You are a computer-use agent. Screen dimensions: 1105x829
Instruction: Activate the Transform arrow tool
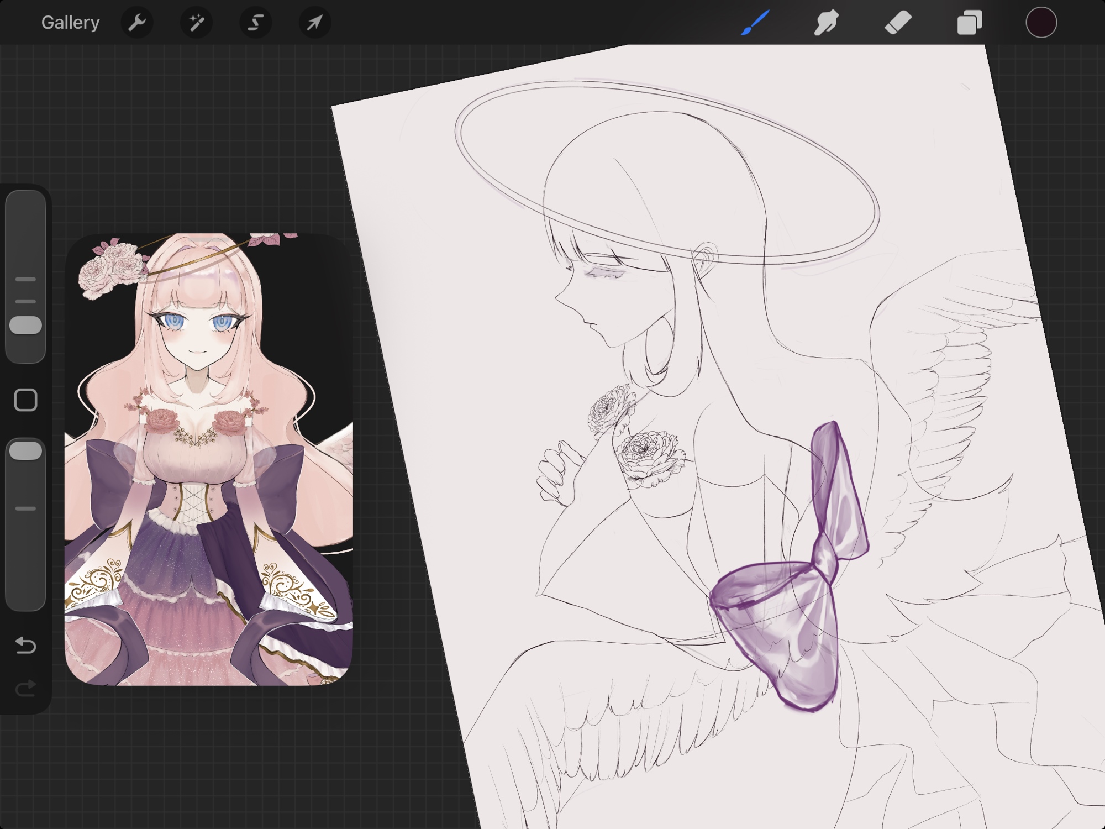[x=315, y=23]
